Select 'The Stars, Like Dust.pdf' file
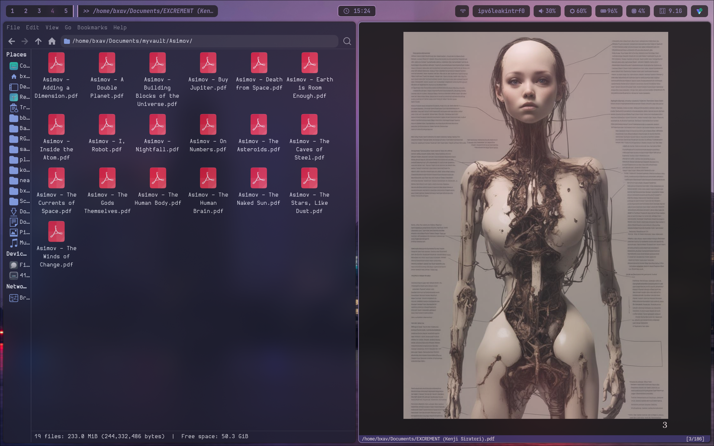714x446 pixels. tap(309, 191)
